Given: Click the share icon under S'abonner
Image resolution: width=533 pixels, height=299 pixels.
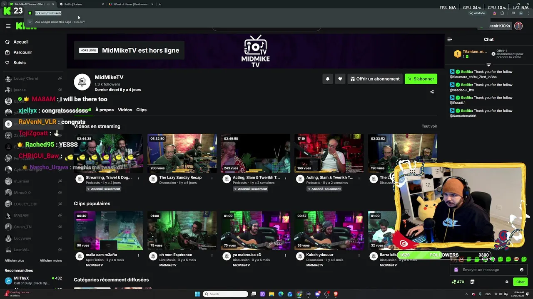Looking at the screenshot, I should click(x=432, y=92).
